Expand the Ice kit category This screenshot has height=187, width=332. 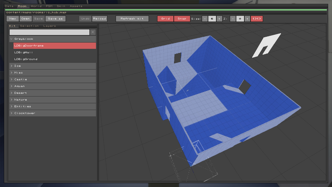pos(53,66)
